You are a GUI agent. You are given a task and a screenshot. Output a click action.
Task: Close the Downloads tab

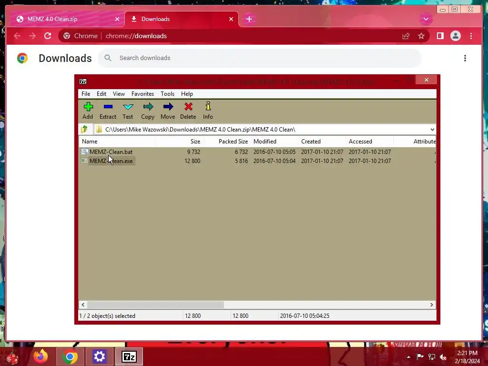231,19
